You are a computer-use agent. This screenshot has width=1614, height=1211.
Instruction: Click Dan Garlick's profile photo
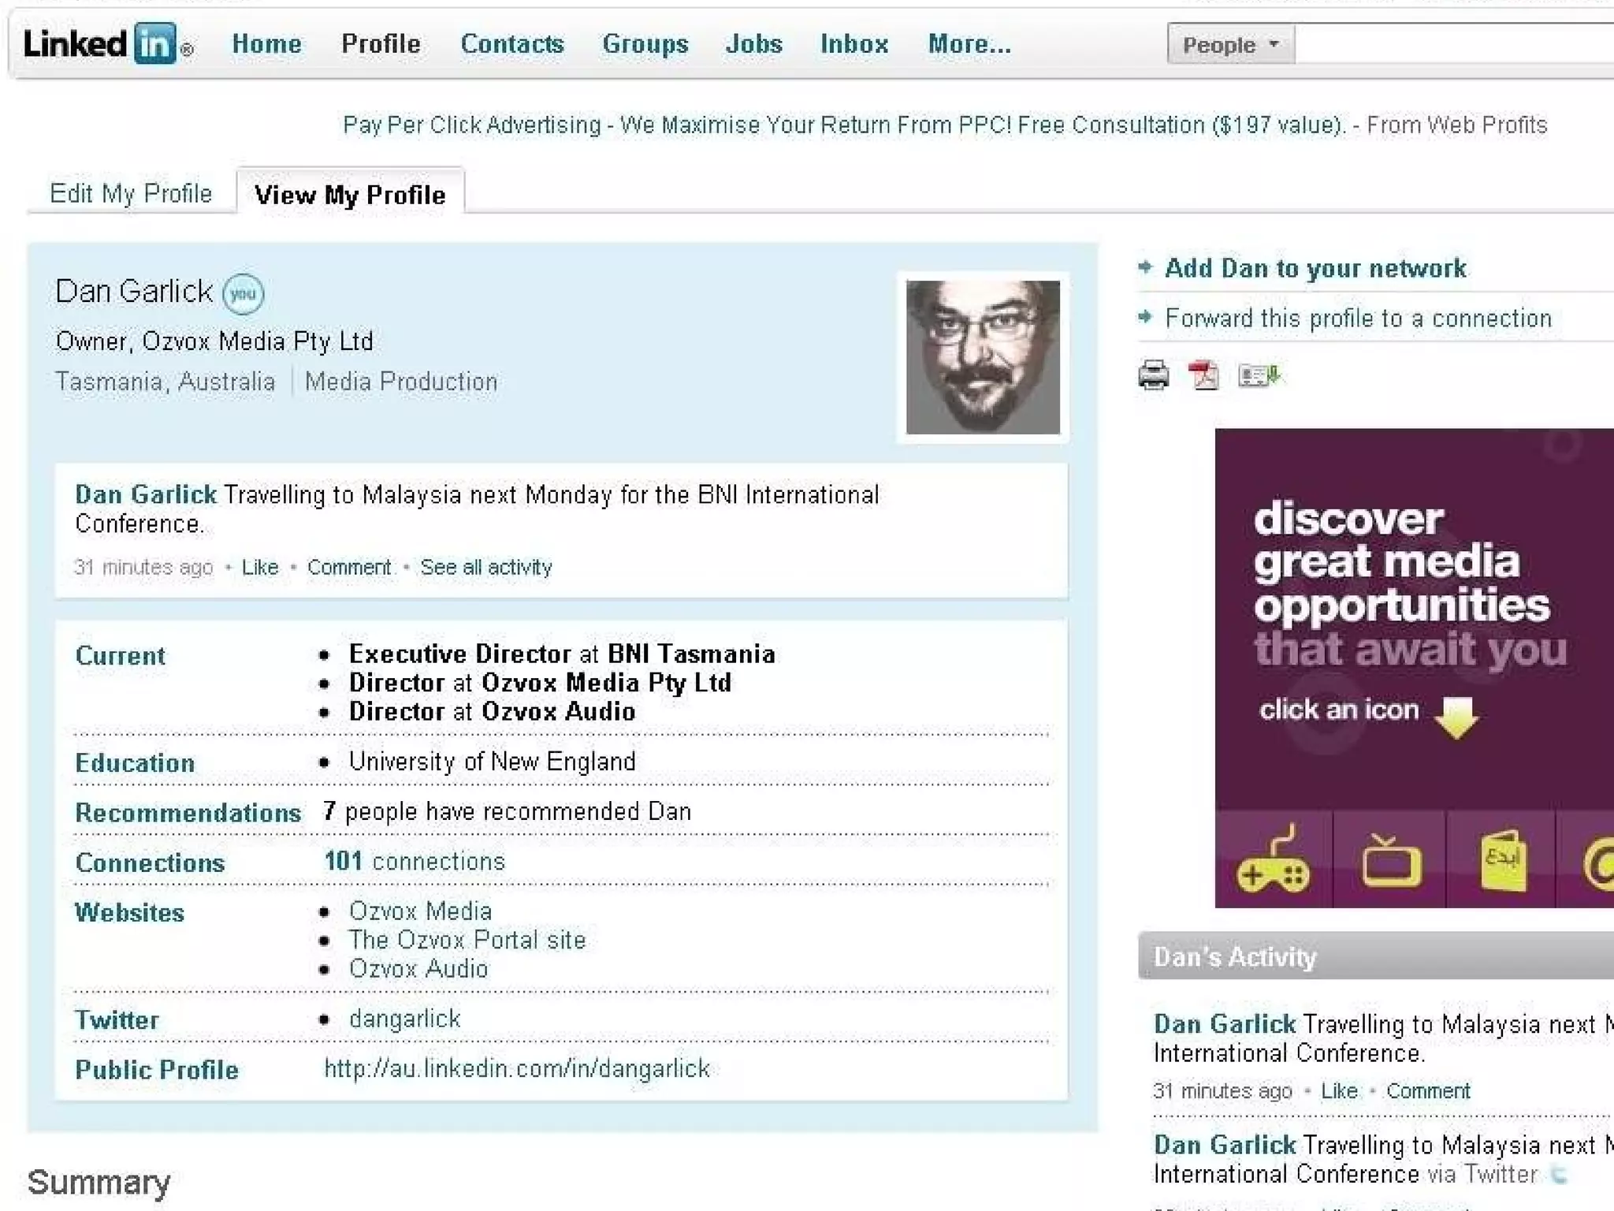983,357
